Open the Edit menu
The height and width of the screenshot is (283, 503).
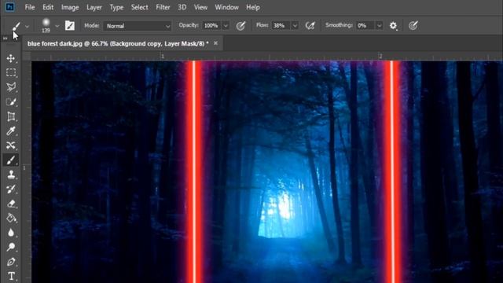click(x=48, y=7)
